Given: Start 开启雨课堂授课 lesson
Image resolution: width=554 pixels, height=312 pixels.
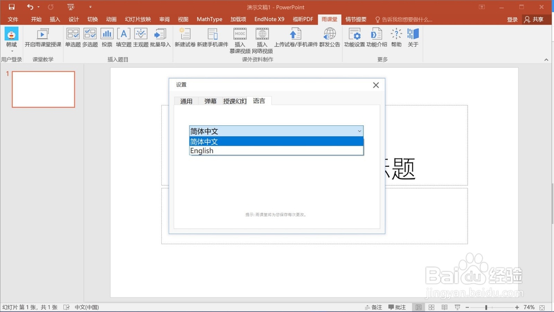Looking at the screenshot, I should [43, 38].
